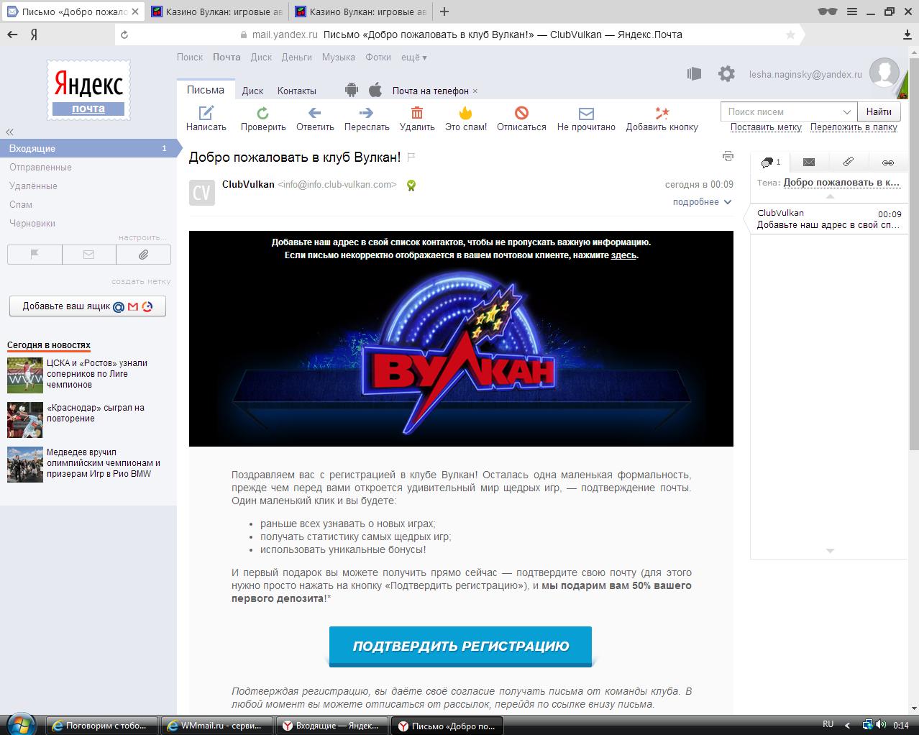Viewport: 919px width, 735px height.
Task: Open Спам folder
Action: tap(21, 204)
